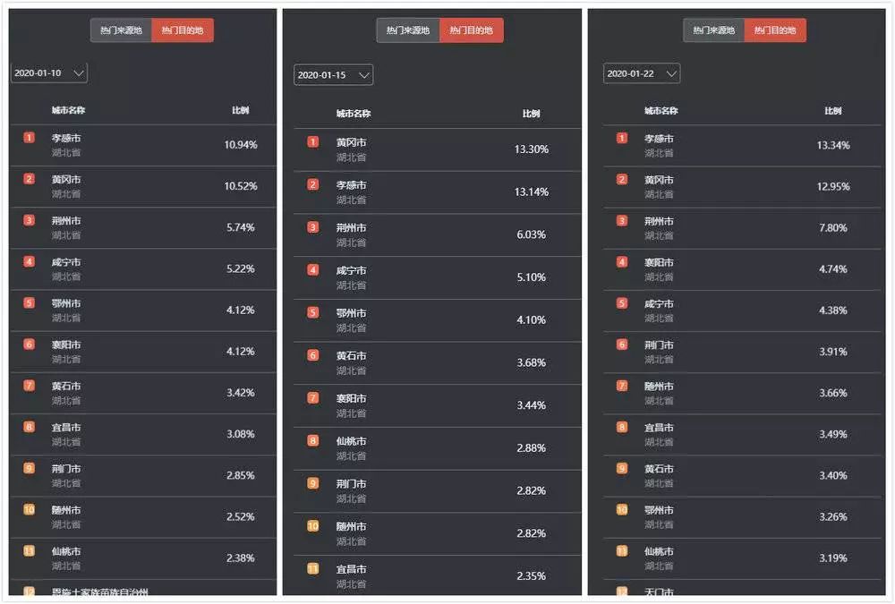The image size is (895, 604).
Task: Click rank 2 badge beside 孝感市 in 2020-01-15 panel
Action: click(x=312, y=184)
